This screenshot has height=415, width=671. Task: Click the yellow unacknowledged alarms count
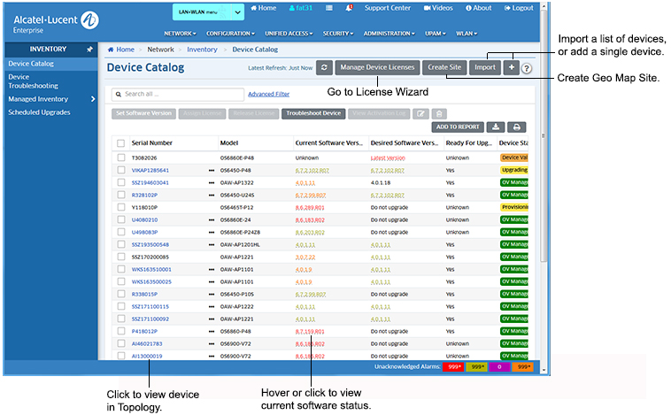477,367
